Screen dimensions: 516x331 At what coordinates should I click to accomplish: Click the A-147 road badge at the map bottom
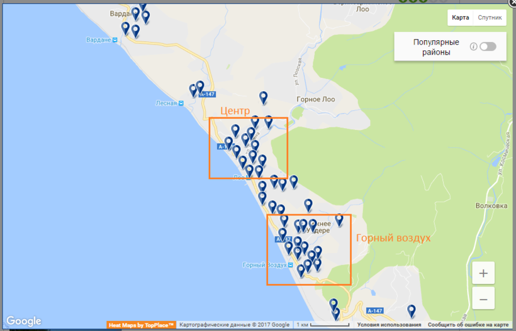375,311
